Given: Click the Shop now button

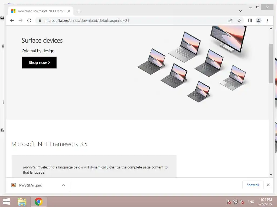Looking at the screenshot, I should click(x=39, y=63).
